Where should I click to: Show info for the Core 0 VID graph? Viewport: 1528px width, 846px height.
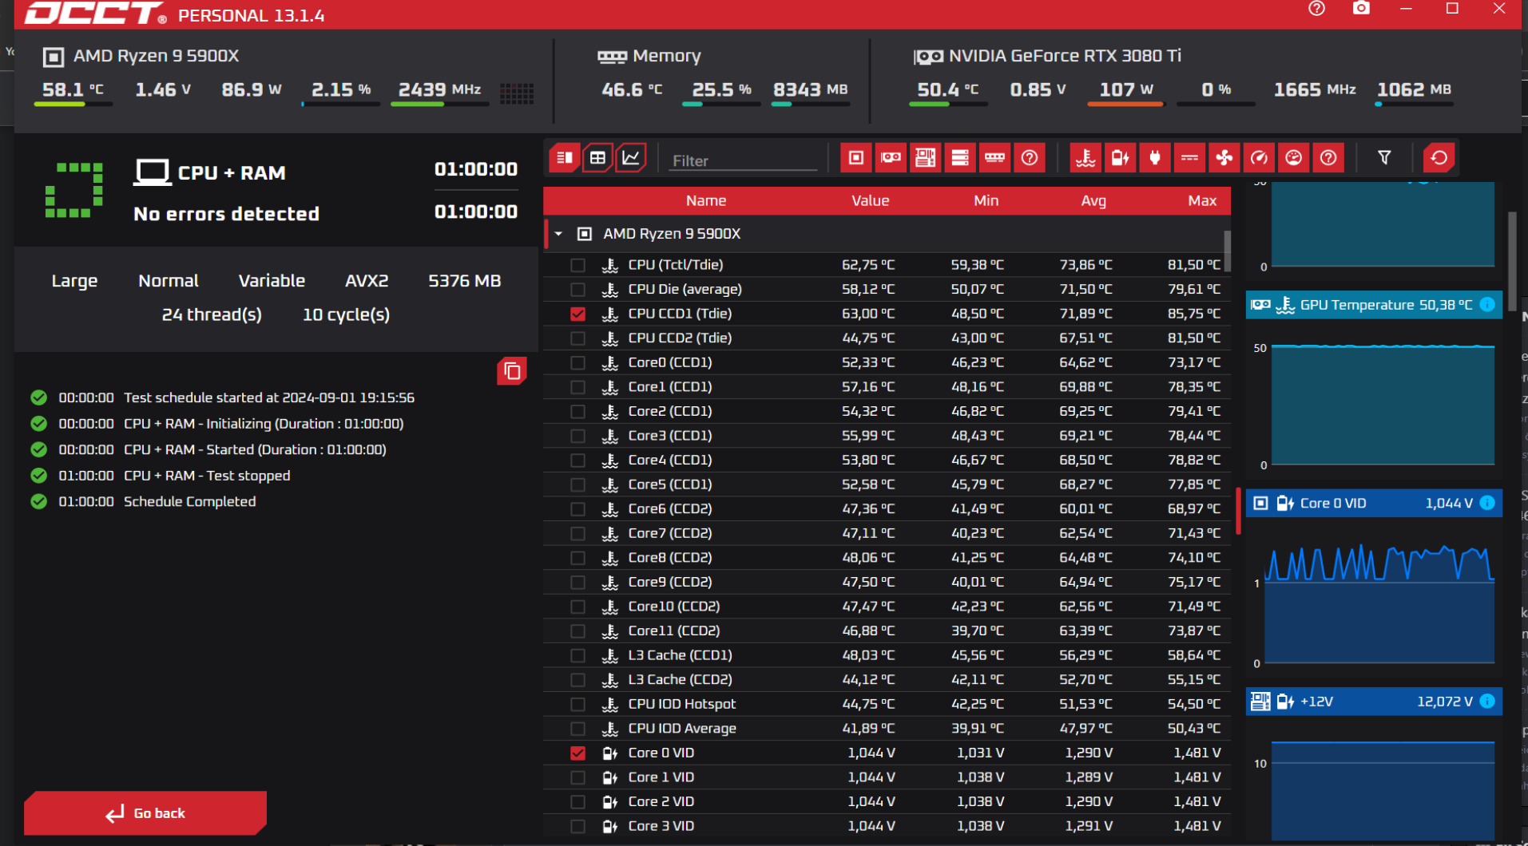1487,503
